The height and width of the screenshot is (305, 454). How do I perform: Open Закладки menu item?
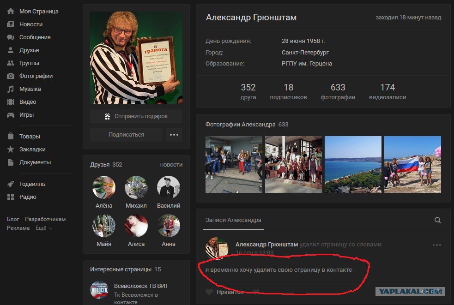point(32,150)
